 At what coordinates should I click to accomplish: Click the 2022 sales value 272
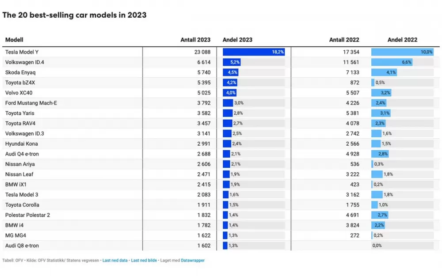(x=354, y=235)
